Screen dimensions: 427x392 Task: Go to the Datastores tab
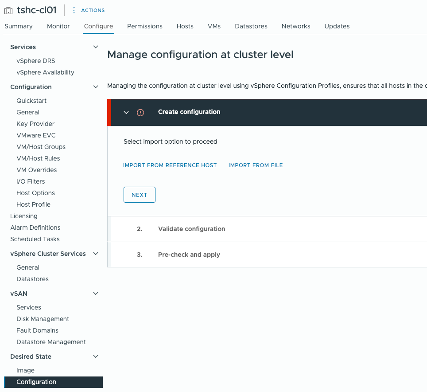click(x=251, y=26)
